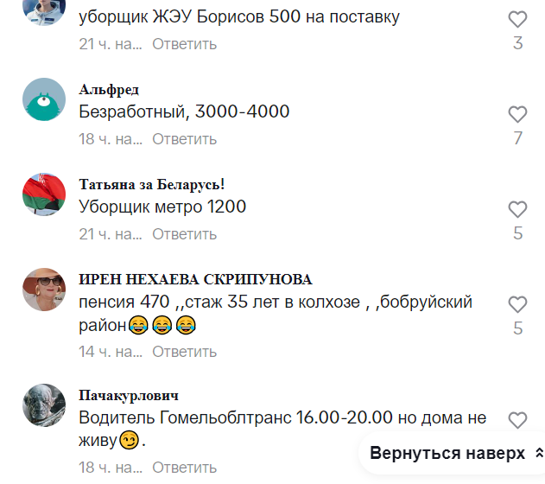Screen dimensions: 545x484
Task: Like the comment about уборщик ЖЭУ Борисов
Action: [x=517, y=19]
